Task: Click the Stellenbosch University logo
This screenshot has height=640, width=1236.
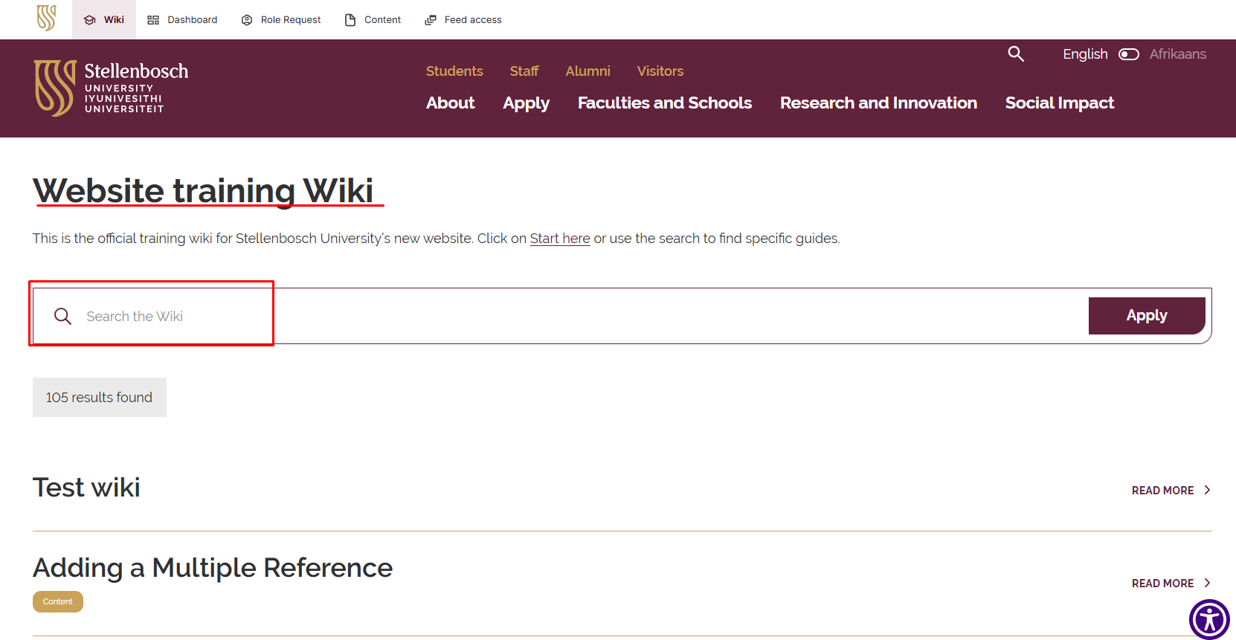Action: coord(112,88)
